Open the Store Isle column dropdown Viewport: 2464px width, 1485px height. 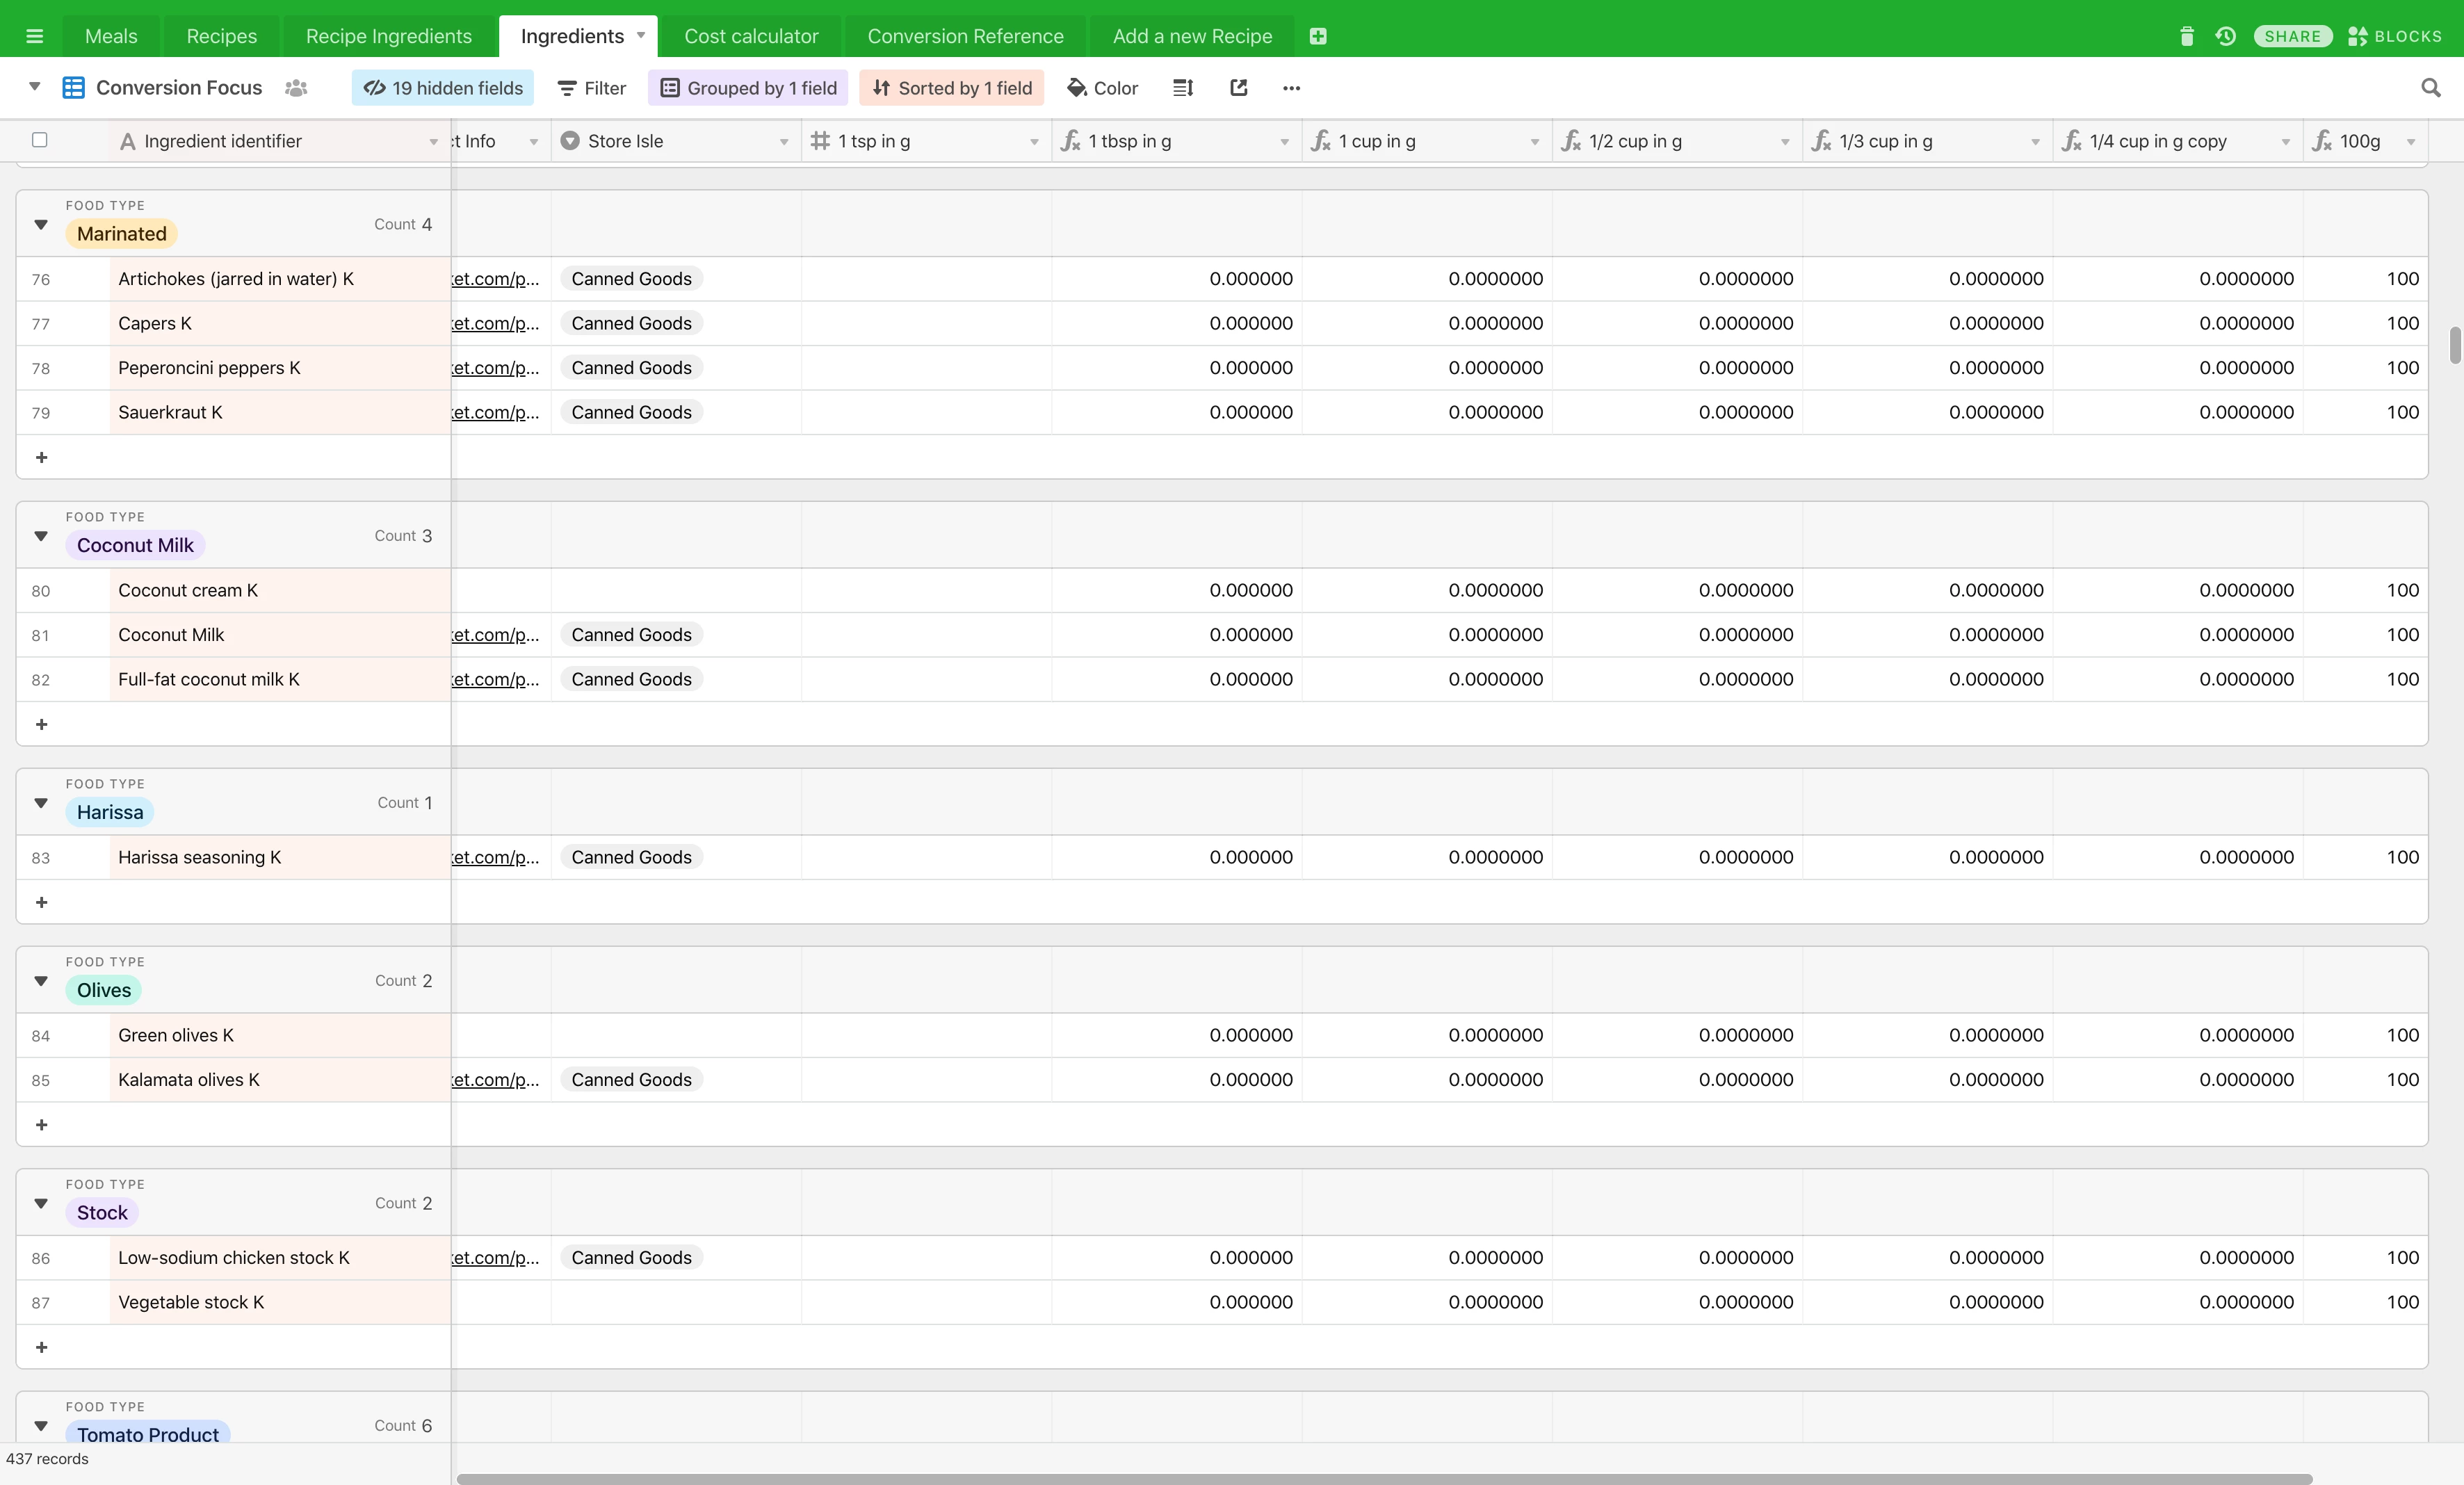click(783, 142)
